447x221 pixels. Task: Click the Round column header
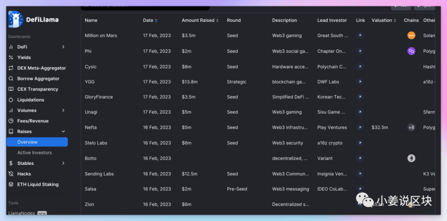click(x=234, y=21)
